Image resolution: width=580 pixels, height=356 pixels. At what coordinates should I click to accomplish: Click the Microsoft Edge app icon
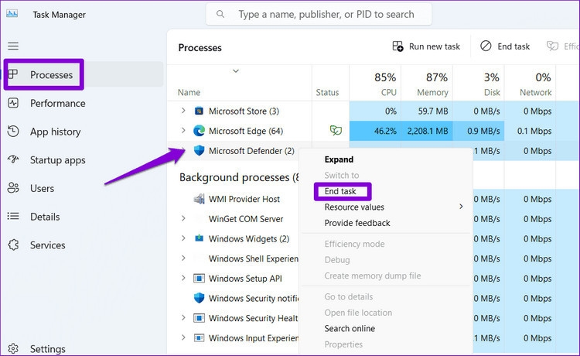coord(199,131)
